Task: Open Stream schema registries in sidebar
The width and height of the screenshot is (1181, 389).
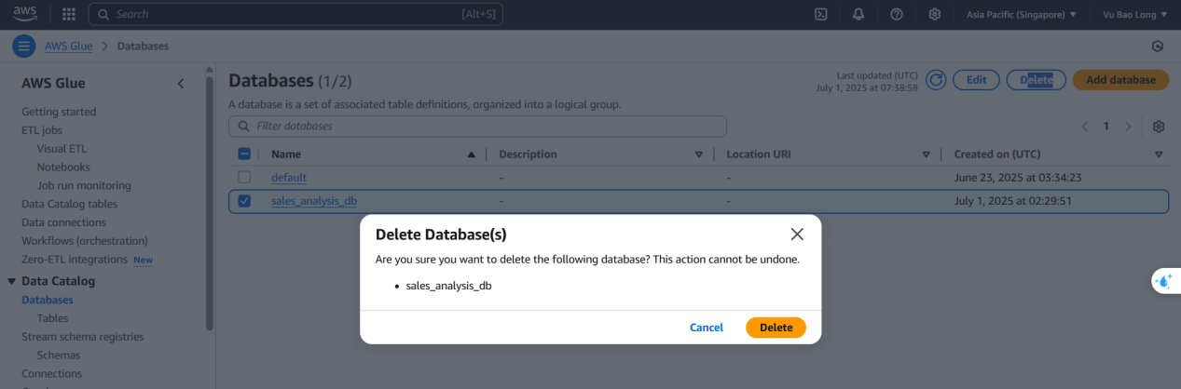Action: point(83,337)
